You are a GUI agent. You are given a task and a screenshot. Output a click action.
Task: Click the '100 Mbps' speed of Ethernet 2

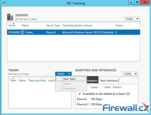coord(96,104)
